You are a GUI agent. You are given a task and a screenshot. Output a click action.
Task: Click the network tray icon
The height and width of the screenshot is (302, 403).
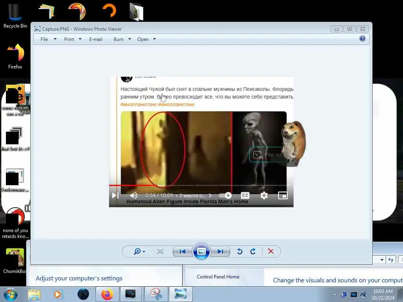pos(354,295)
